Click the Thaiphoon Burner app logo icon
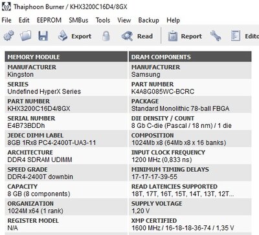Viewport: 259px width, 235px height. [x=6, y=6]
